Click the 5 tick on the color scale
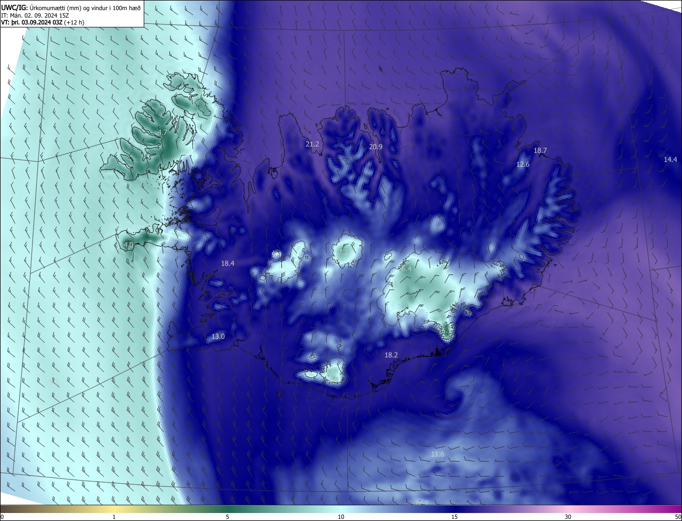The width and height of the screenshot is (682, 521). coord(228,517)
